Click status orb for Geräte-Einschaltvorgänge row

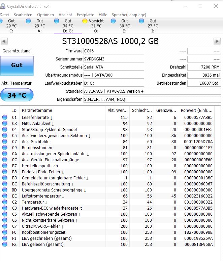pos(5,160)
